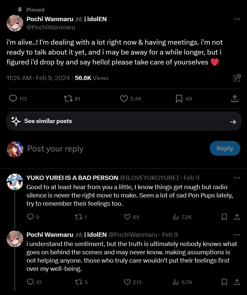Open more options for the pinned post
247x295 pixels.
(236, 19)
